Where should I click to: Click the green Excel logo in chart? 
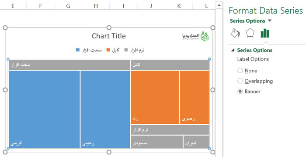[205, 36]
